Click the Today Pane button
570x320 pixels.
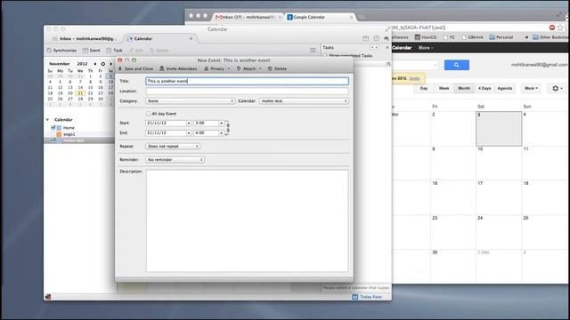pyautogui.click(x=367, y=297)
